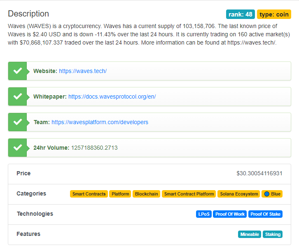Select the Platform category tag
This screenshot has height=252, width=299.
120,194
